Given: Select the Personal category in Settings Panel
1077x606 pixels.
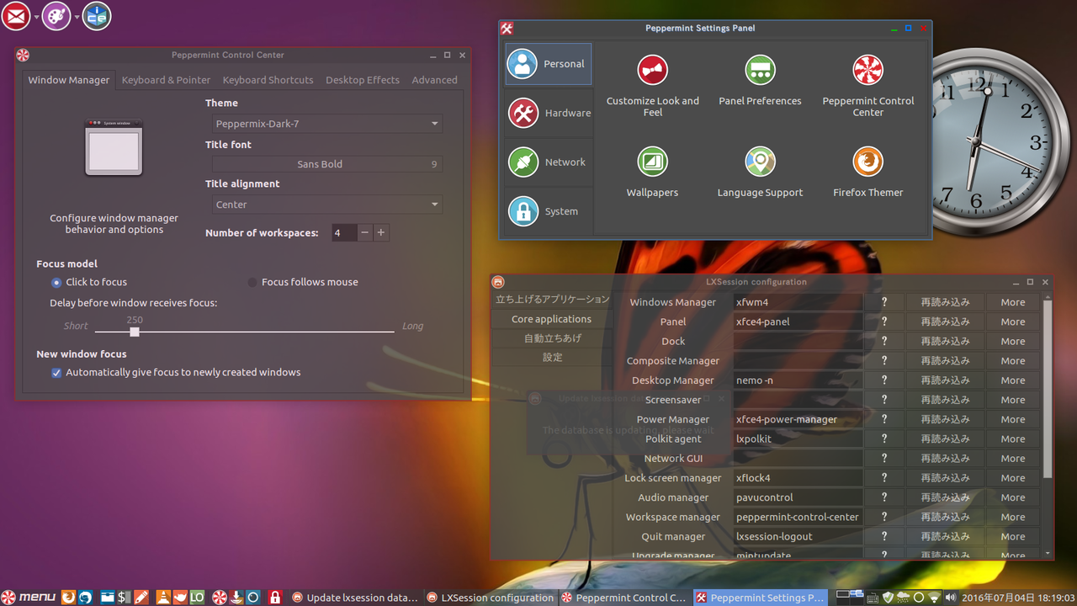Looking at the screenshot, I should 549,64.
